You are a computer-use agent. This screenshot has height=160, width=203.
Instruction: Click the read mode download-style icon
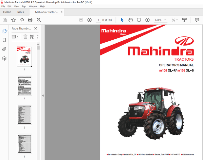click(x=184, y=20)
